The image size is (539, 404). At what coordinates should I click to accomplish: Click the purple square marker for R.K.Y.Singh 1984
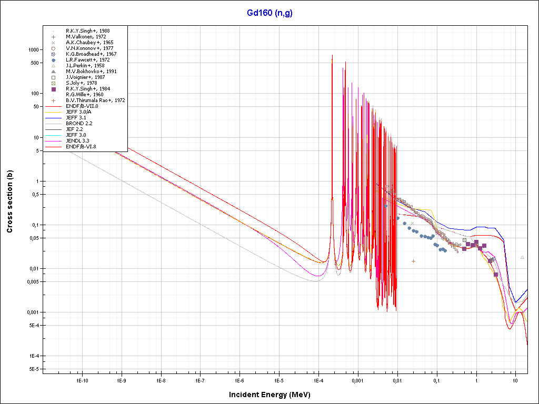[x=54, y=89]
